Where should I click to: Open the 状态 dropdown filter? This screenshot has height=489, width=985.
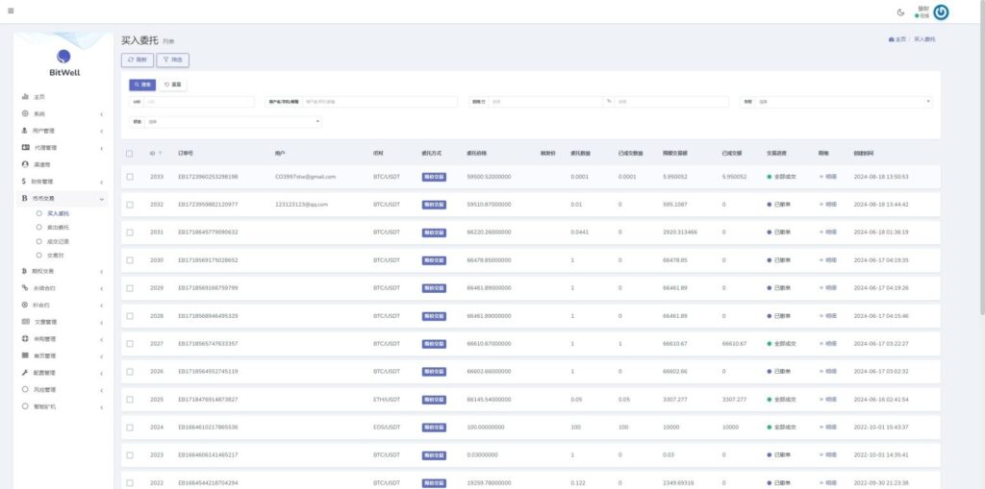[x=231, y=122]
